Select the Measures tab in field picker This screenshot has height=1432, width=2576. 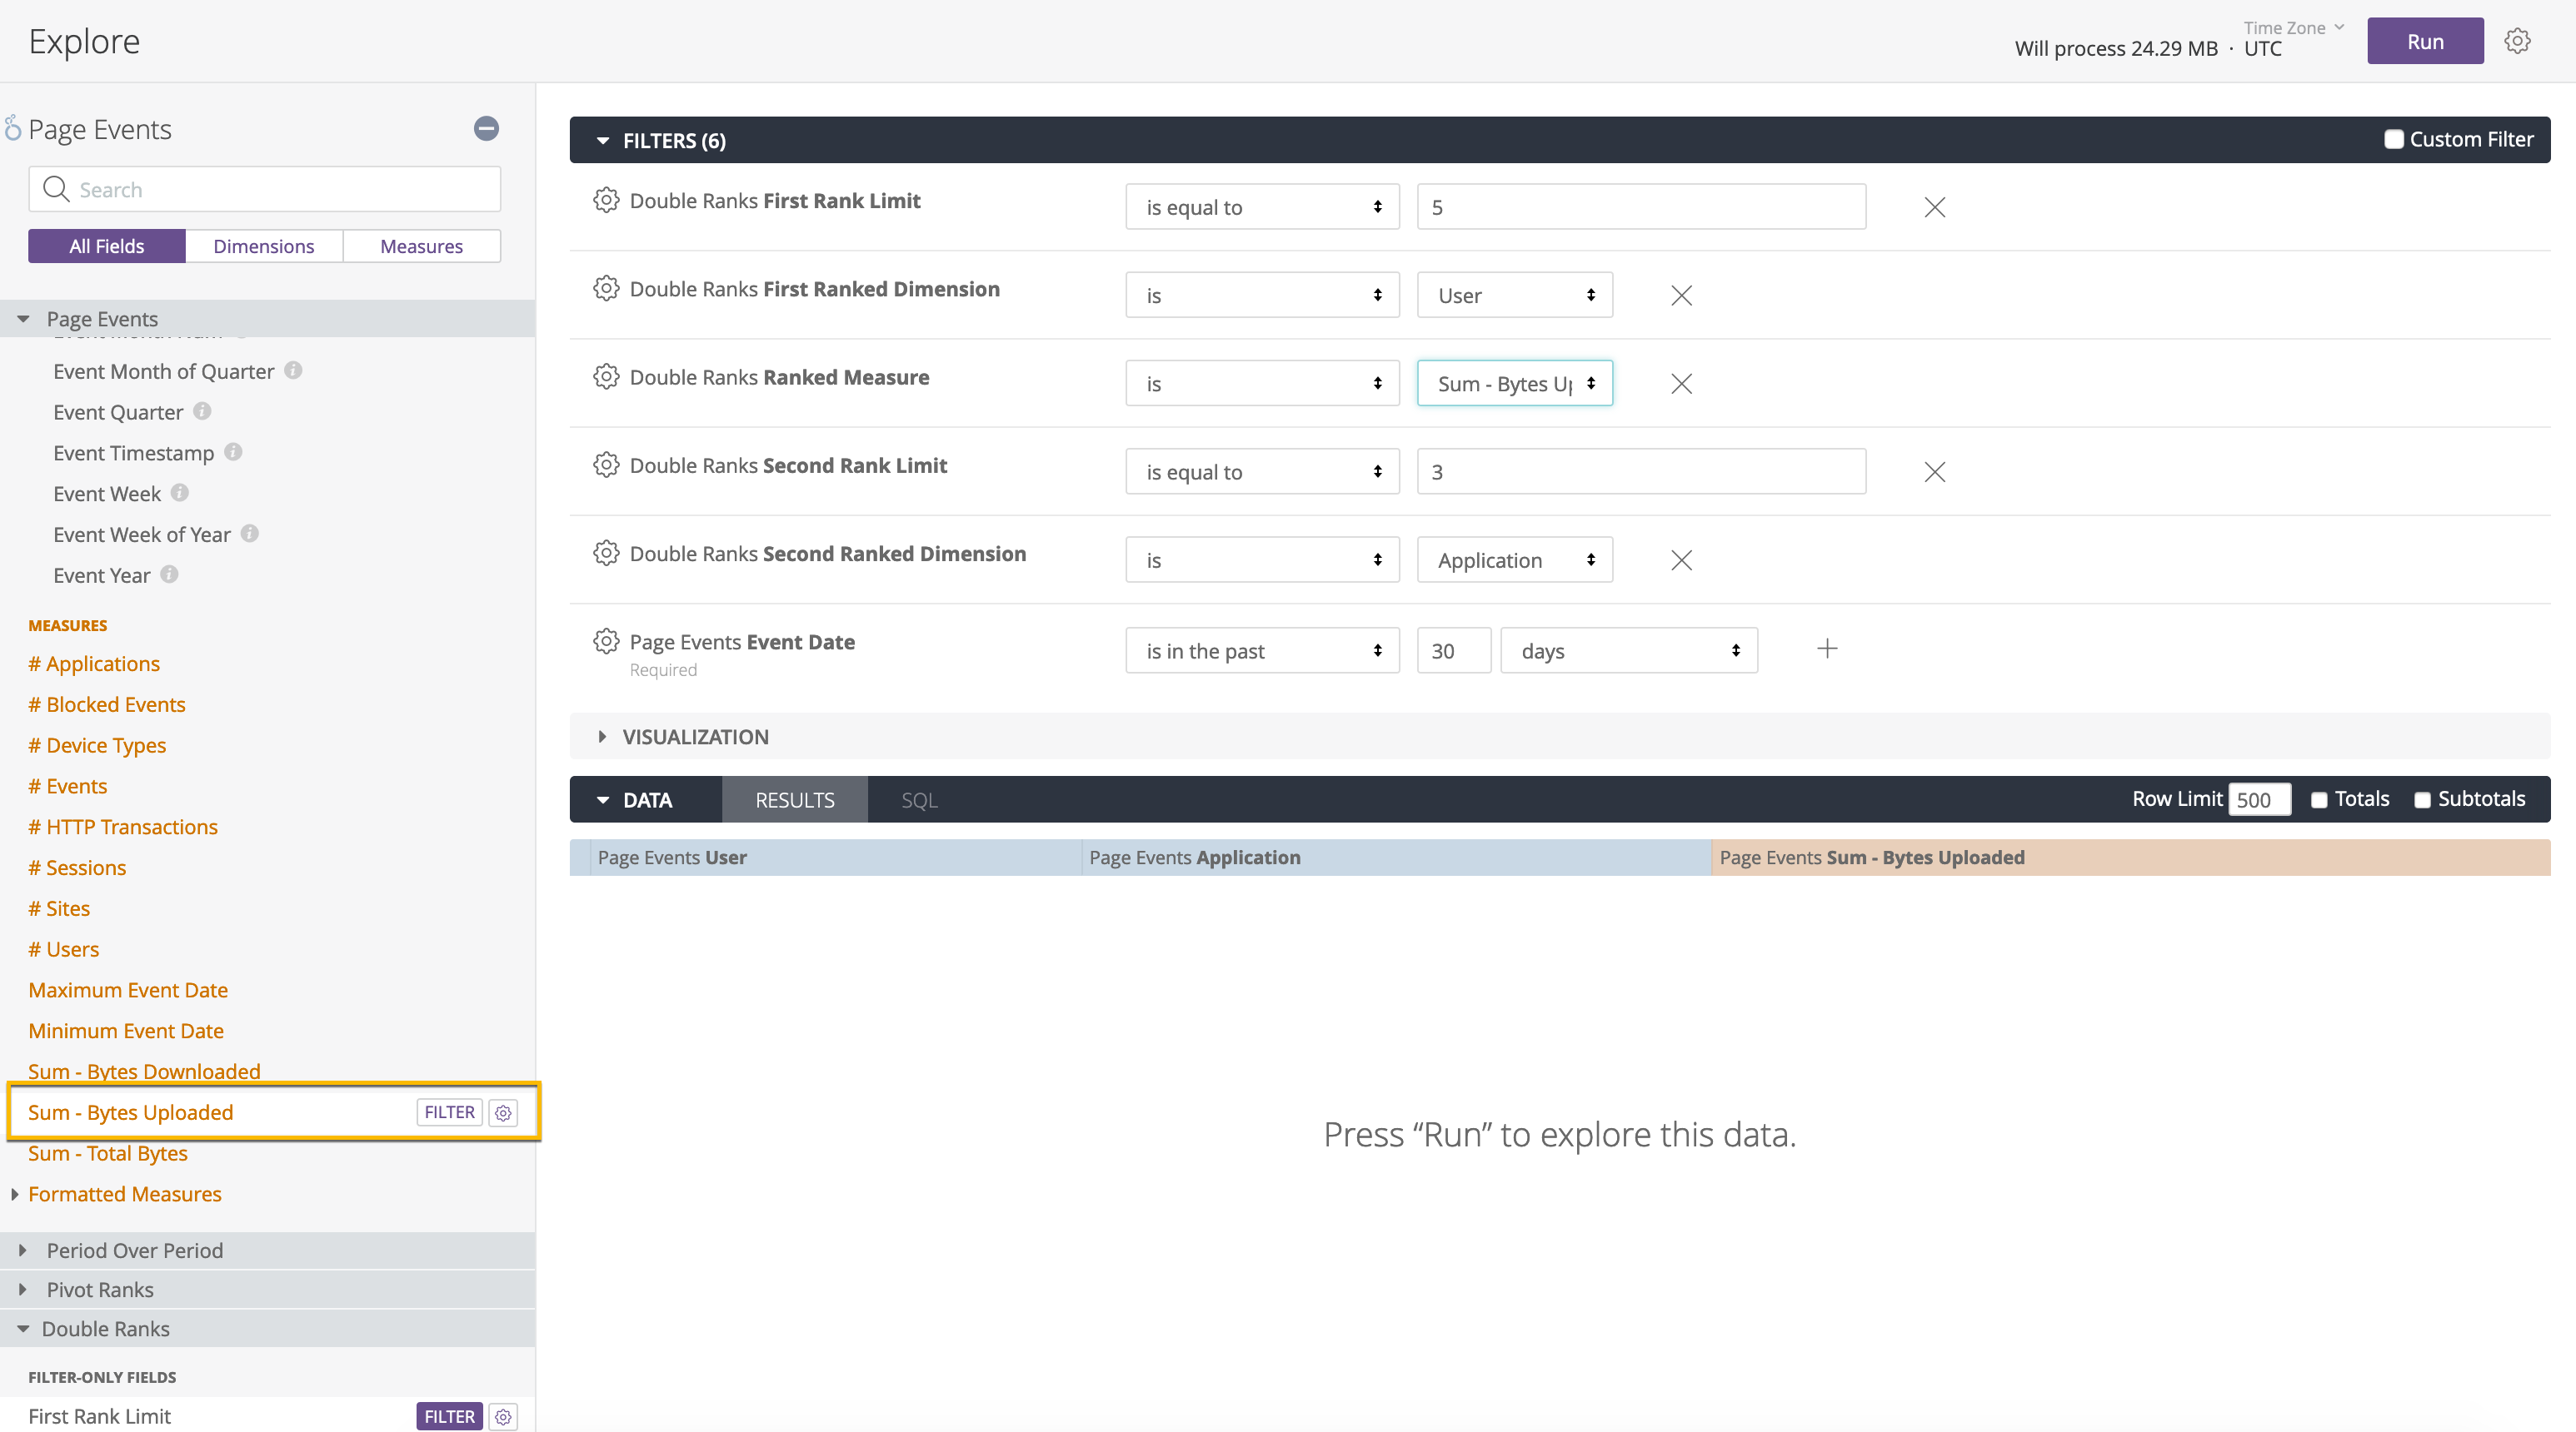click(421, 246)
